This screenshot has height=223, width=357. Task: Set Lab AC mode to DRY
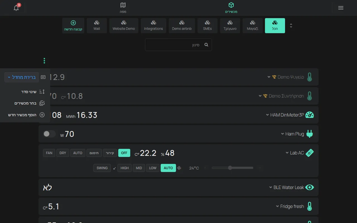coord(63,153)
